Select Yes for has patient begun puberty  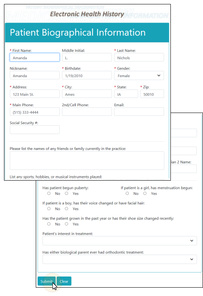point(66,193)
